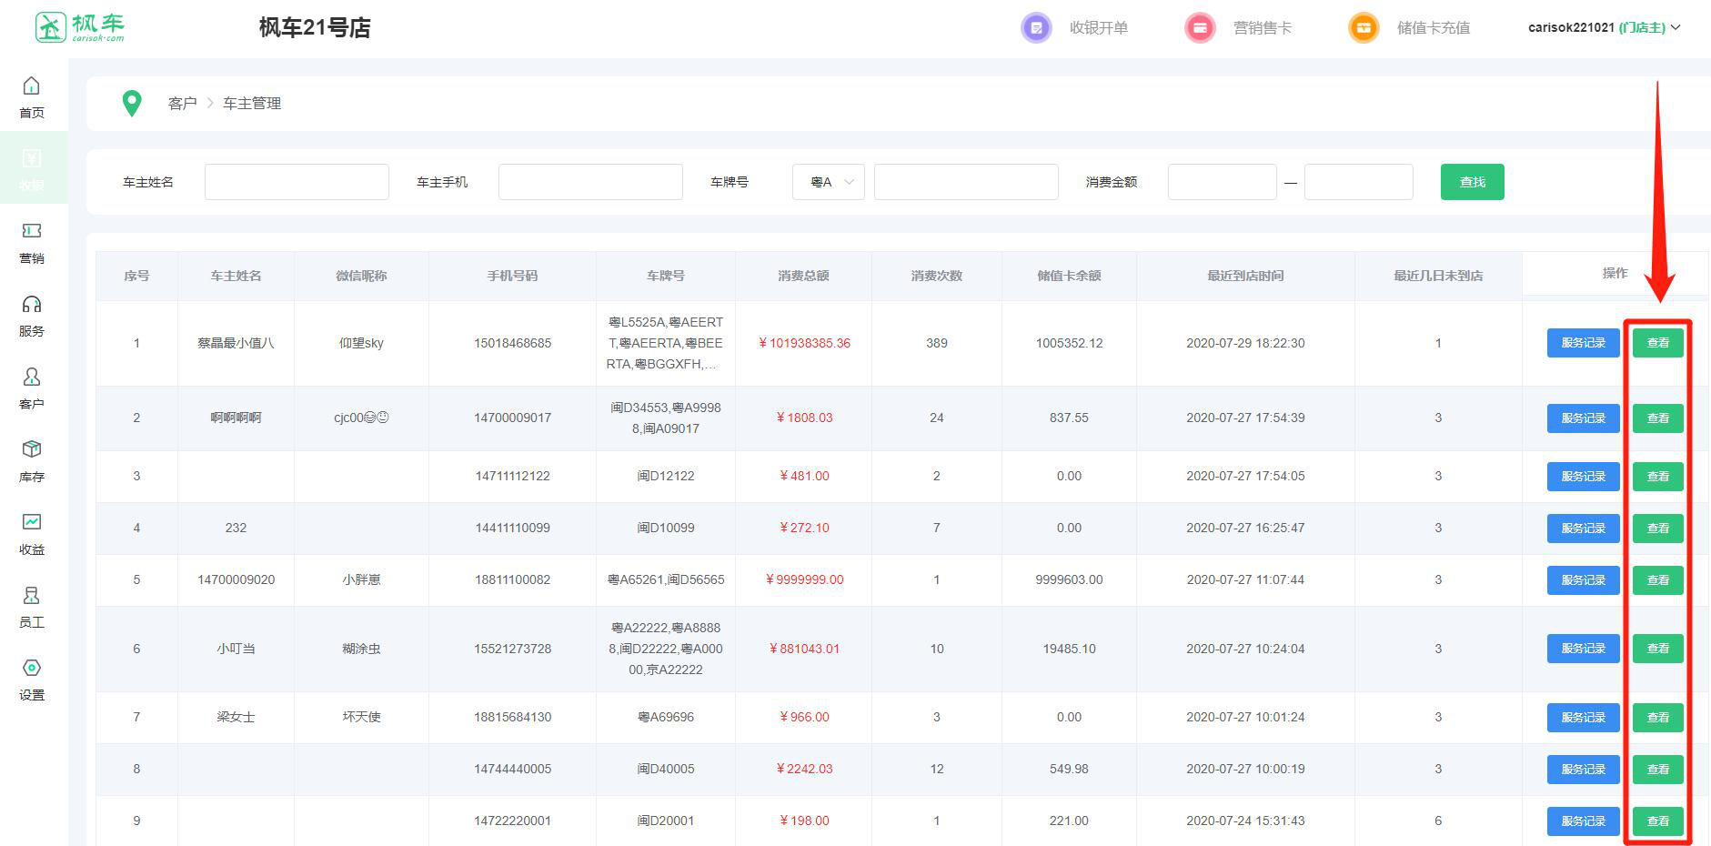Screen dimensions: 1711x846
Task: Click 查看 for plate 闽D10099
Action: coord(1658,529)
